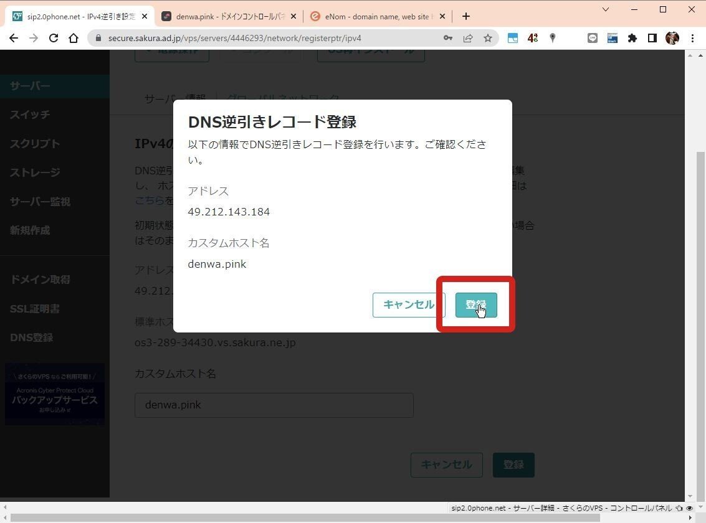The width and height of the screenshot is (706, 523).
Task: Open the Extensions puzzle piece menu
Action: (x=632, y=38)
